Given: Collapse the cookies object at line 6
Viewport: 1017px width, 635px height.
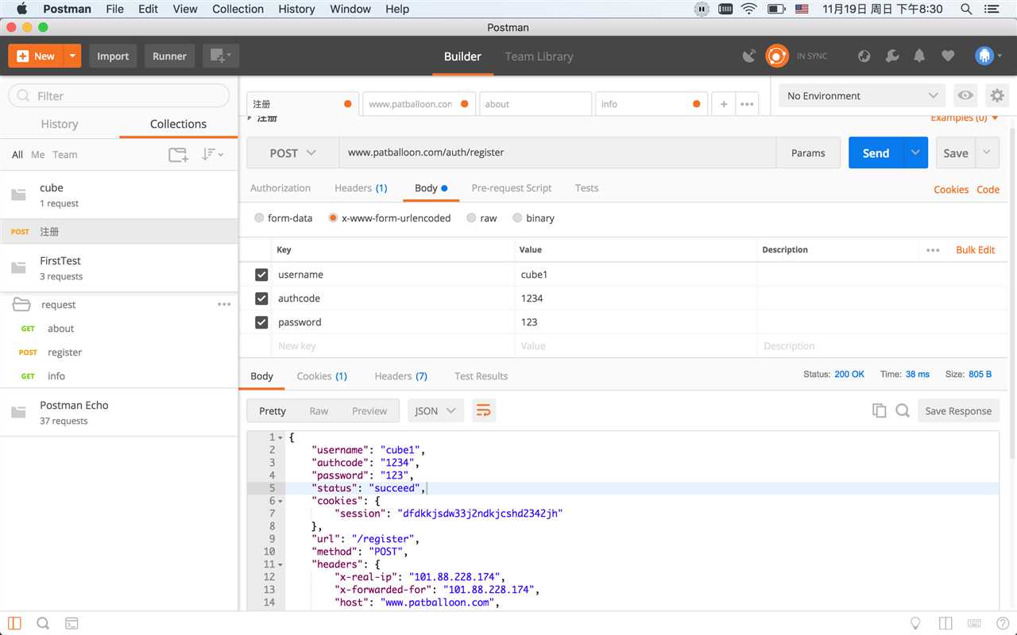Looking at the screenshot, I should [x=281, y=501].
